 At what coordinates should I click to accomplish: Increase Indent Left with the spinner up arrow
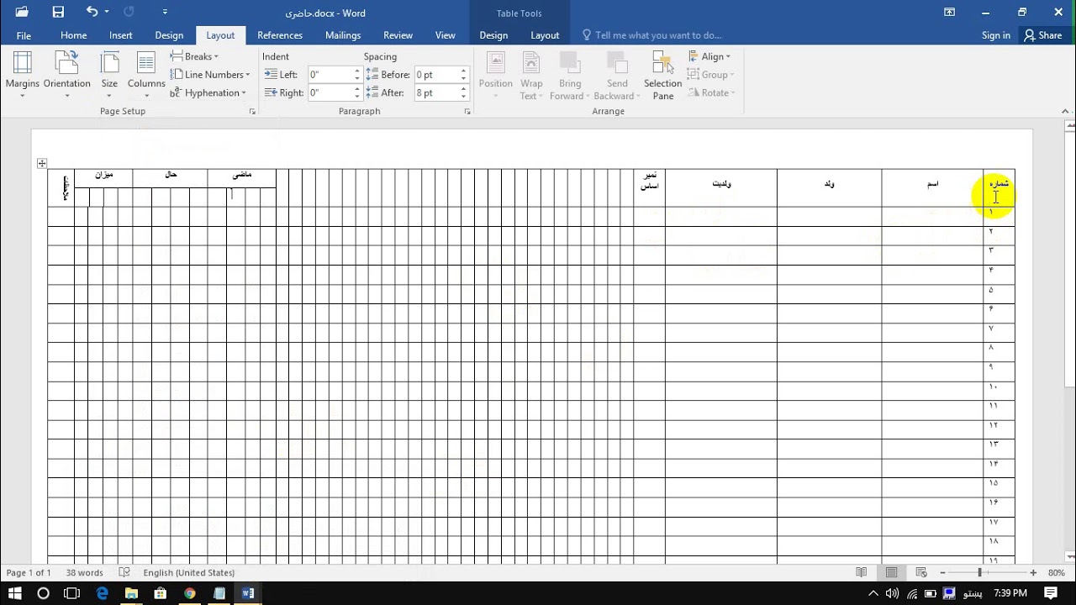tap(357, 71)
